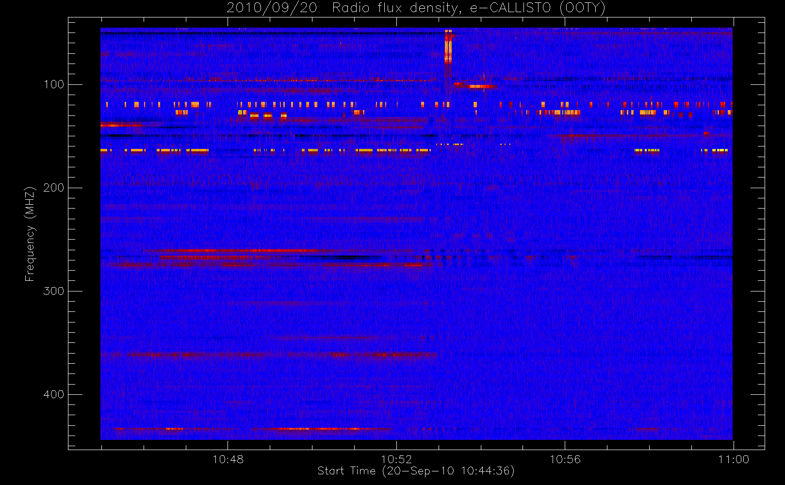Click the 10:52 time tick label

point(396,459)
